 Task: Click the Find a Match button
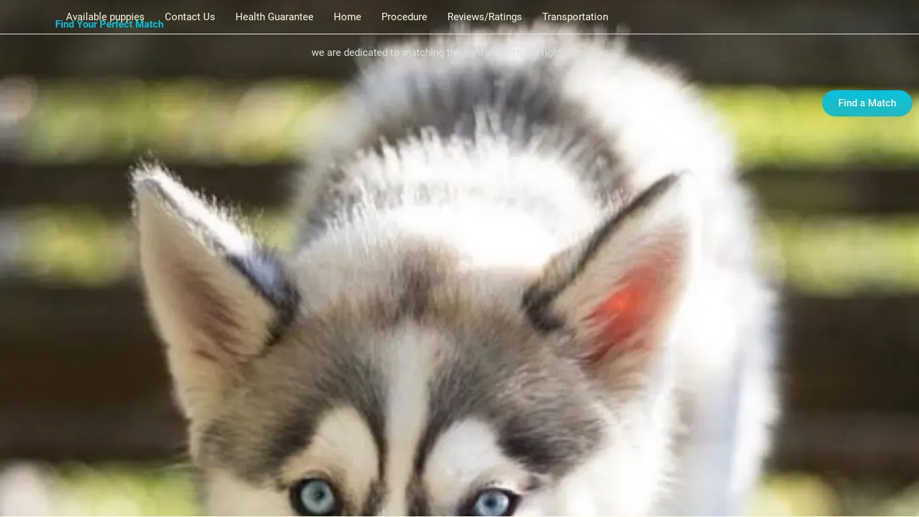pyautogui.click(x=867, y=103)
